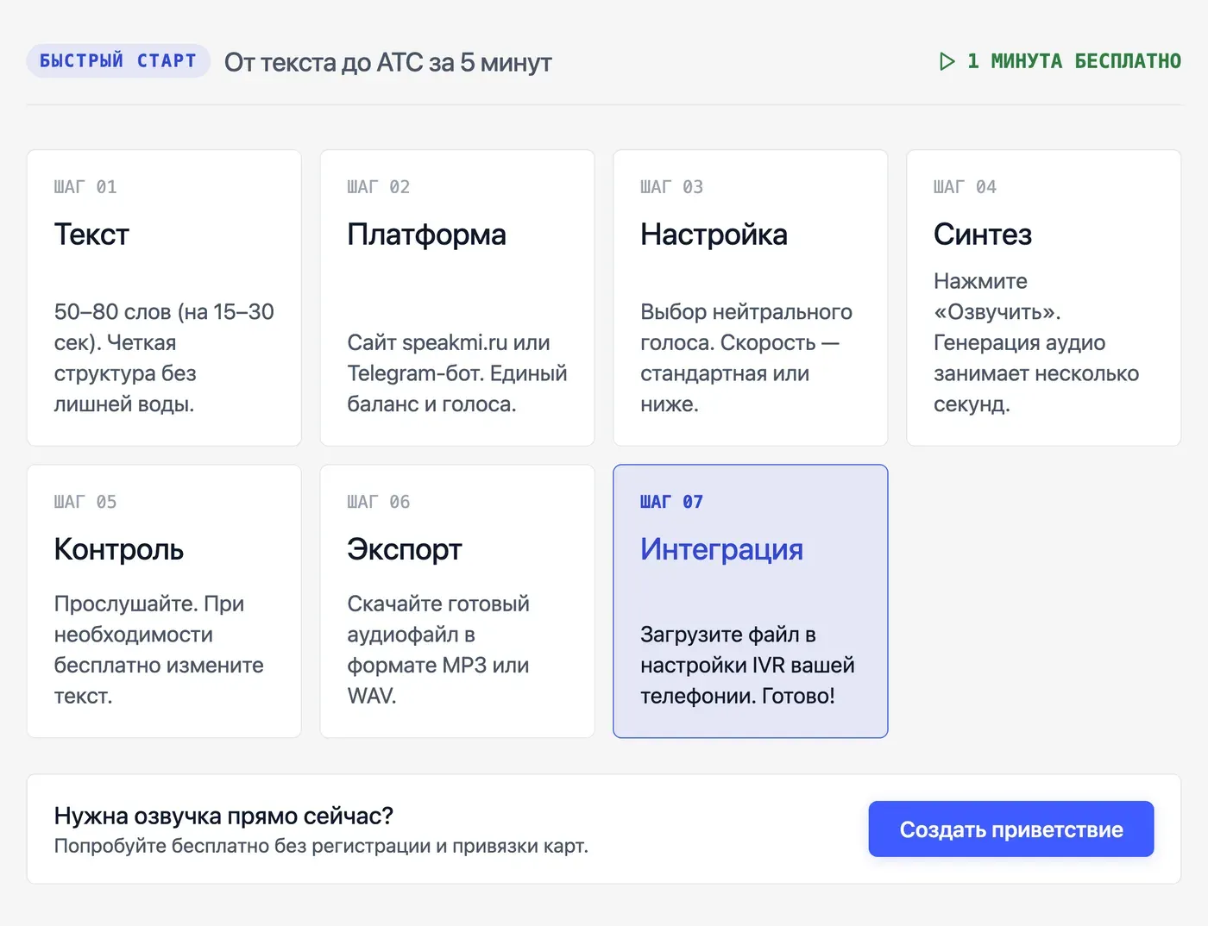Click the text '50–80 слов (на 15–30 сек)'
The width and height of the screenshot is (1208, 926).
(x=164, y=327)
